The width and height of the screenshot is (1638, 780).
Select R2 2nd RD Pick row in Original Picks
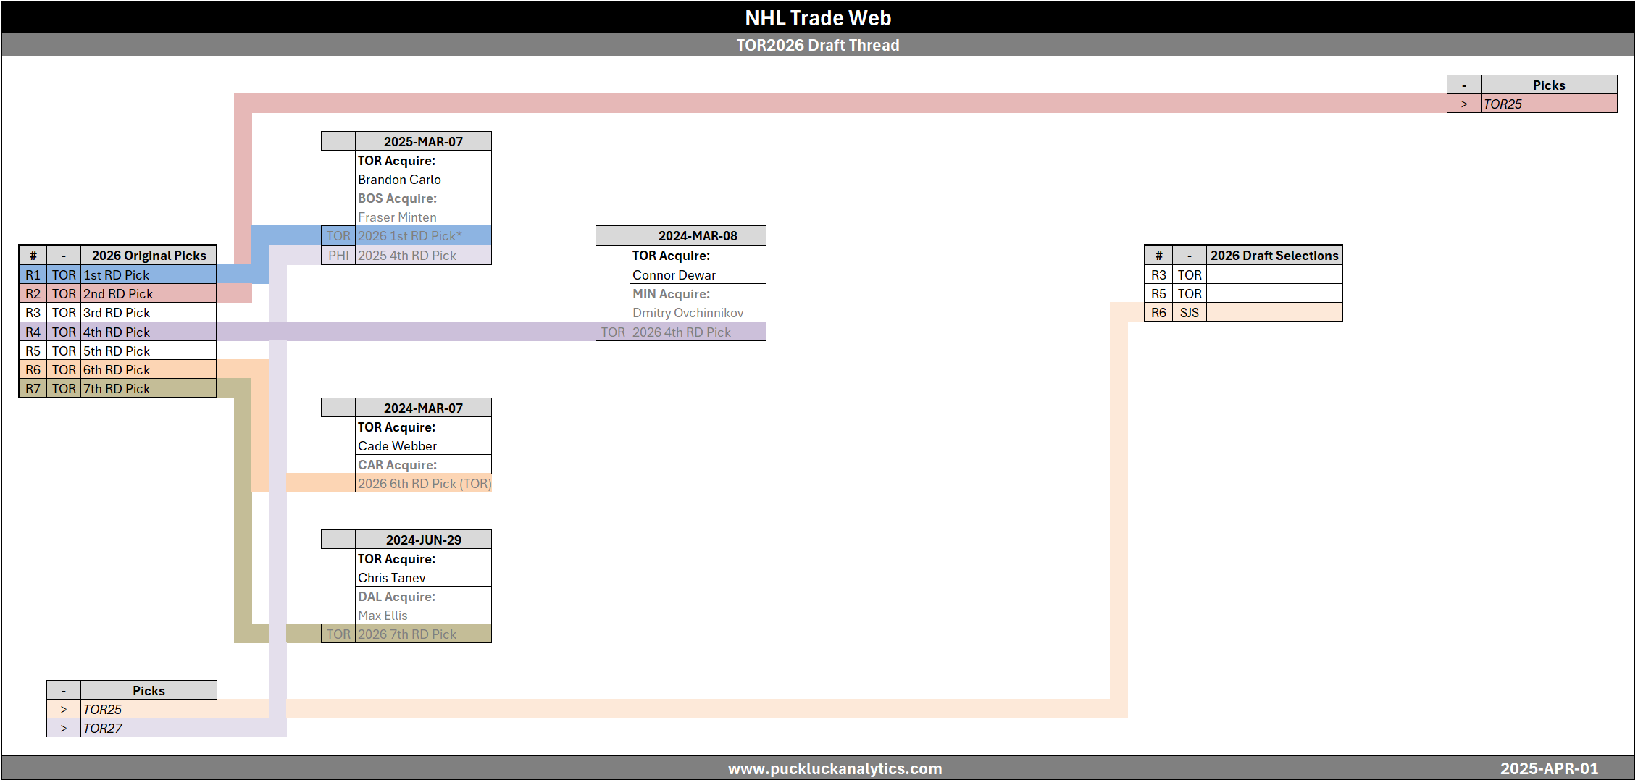(x=118, y=294)
